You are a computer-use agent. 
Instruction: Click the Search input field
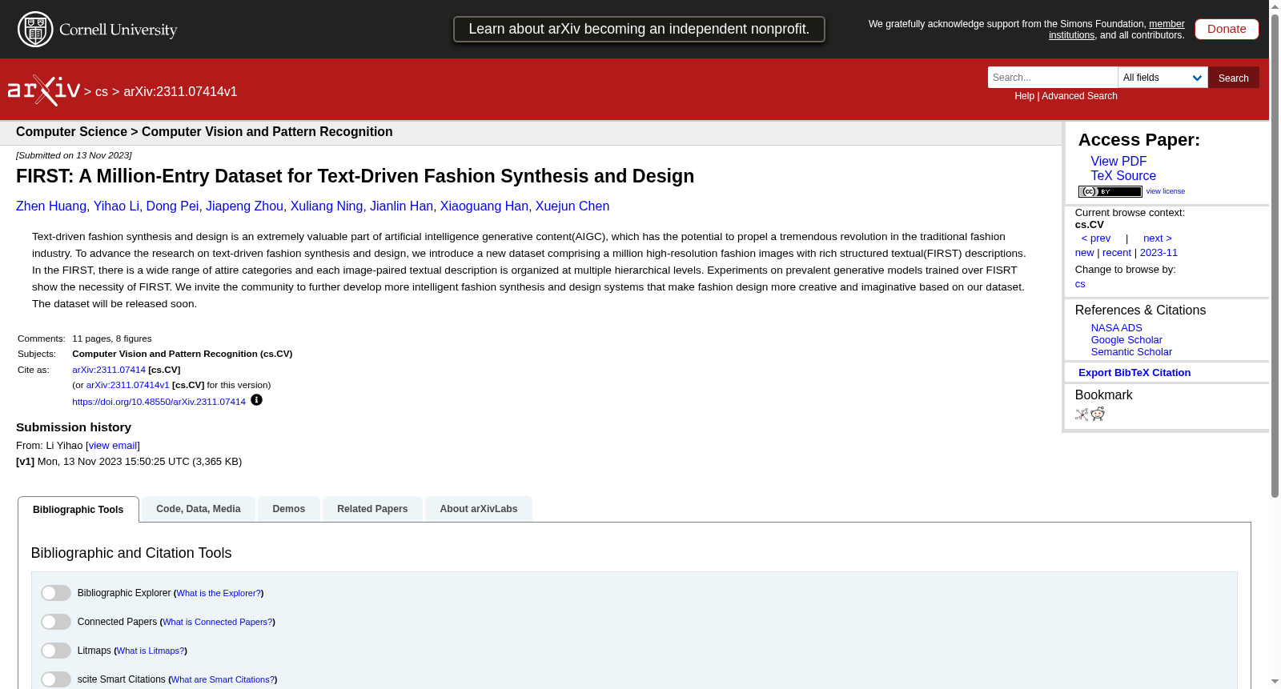coord(1053,78)
